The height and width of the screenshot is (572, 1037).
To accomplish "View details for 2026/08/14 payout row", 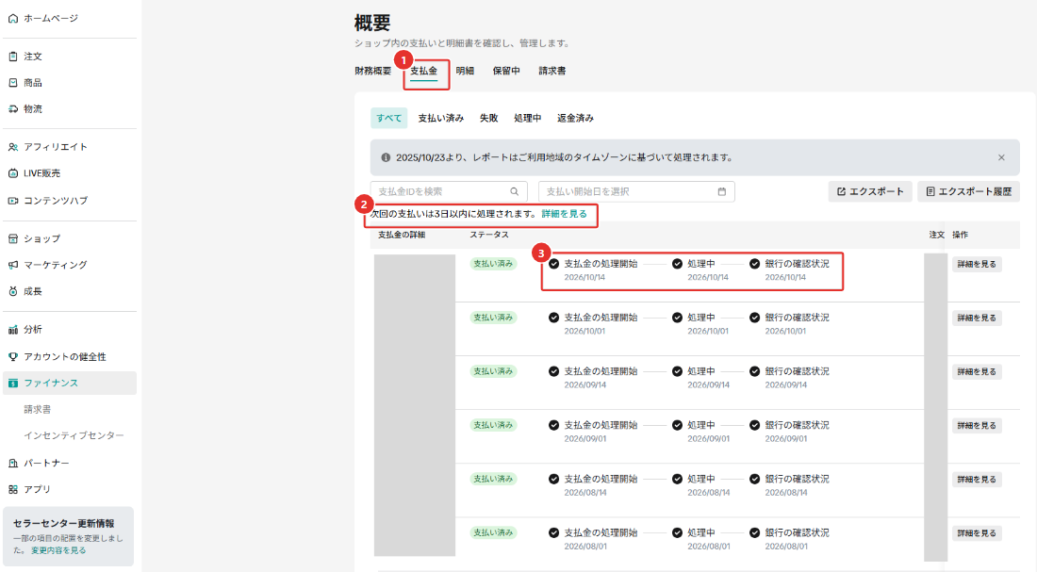I will click(977, 480).
